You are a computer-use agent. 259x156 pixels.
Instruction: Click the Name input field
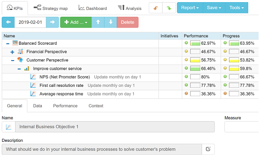115,127
